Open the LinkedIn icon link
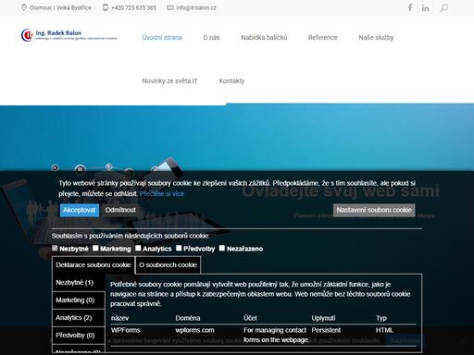 (x=426, y=7)
